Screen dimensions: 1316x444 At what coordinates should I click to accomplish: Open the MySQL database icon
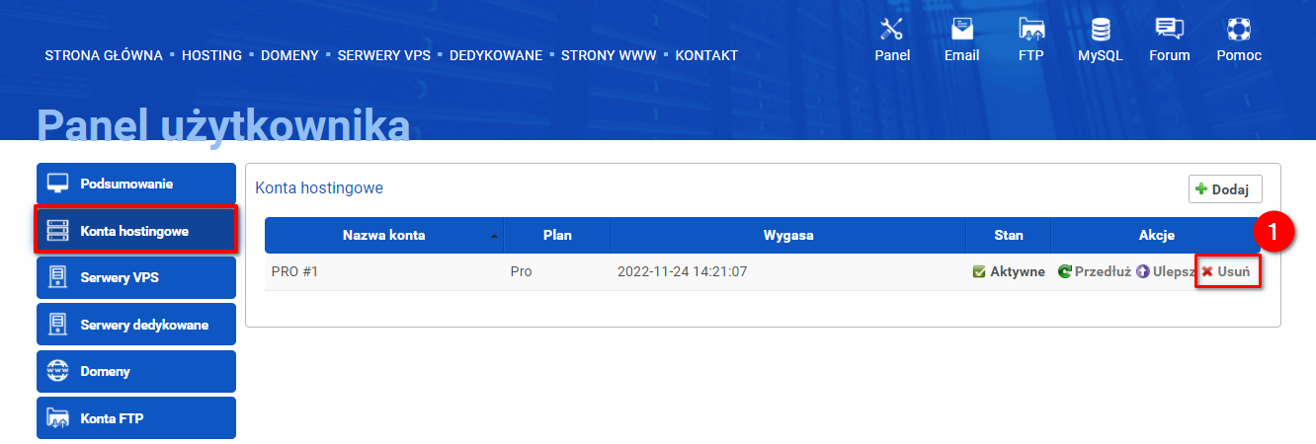click(x=1100, y=29)
